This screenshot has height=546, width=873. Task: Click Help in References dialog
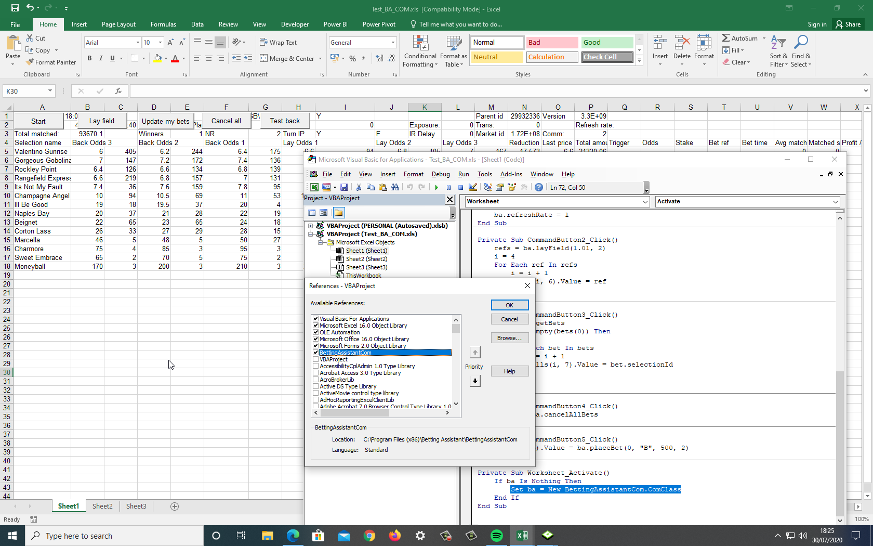tap(510, 371)
